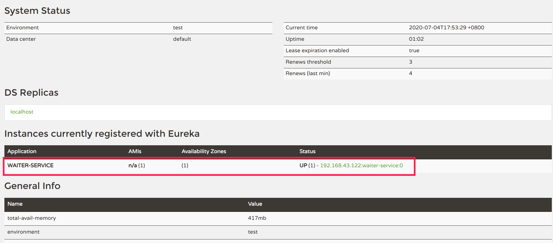Select the Renews (last min) value 4
This screenshot has height=243, width=553.
coord(410,73)
